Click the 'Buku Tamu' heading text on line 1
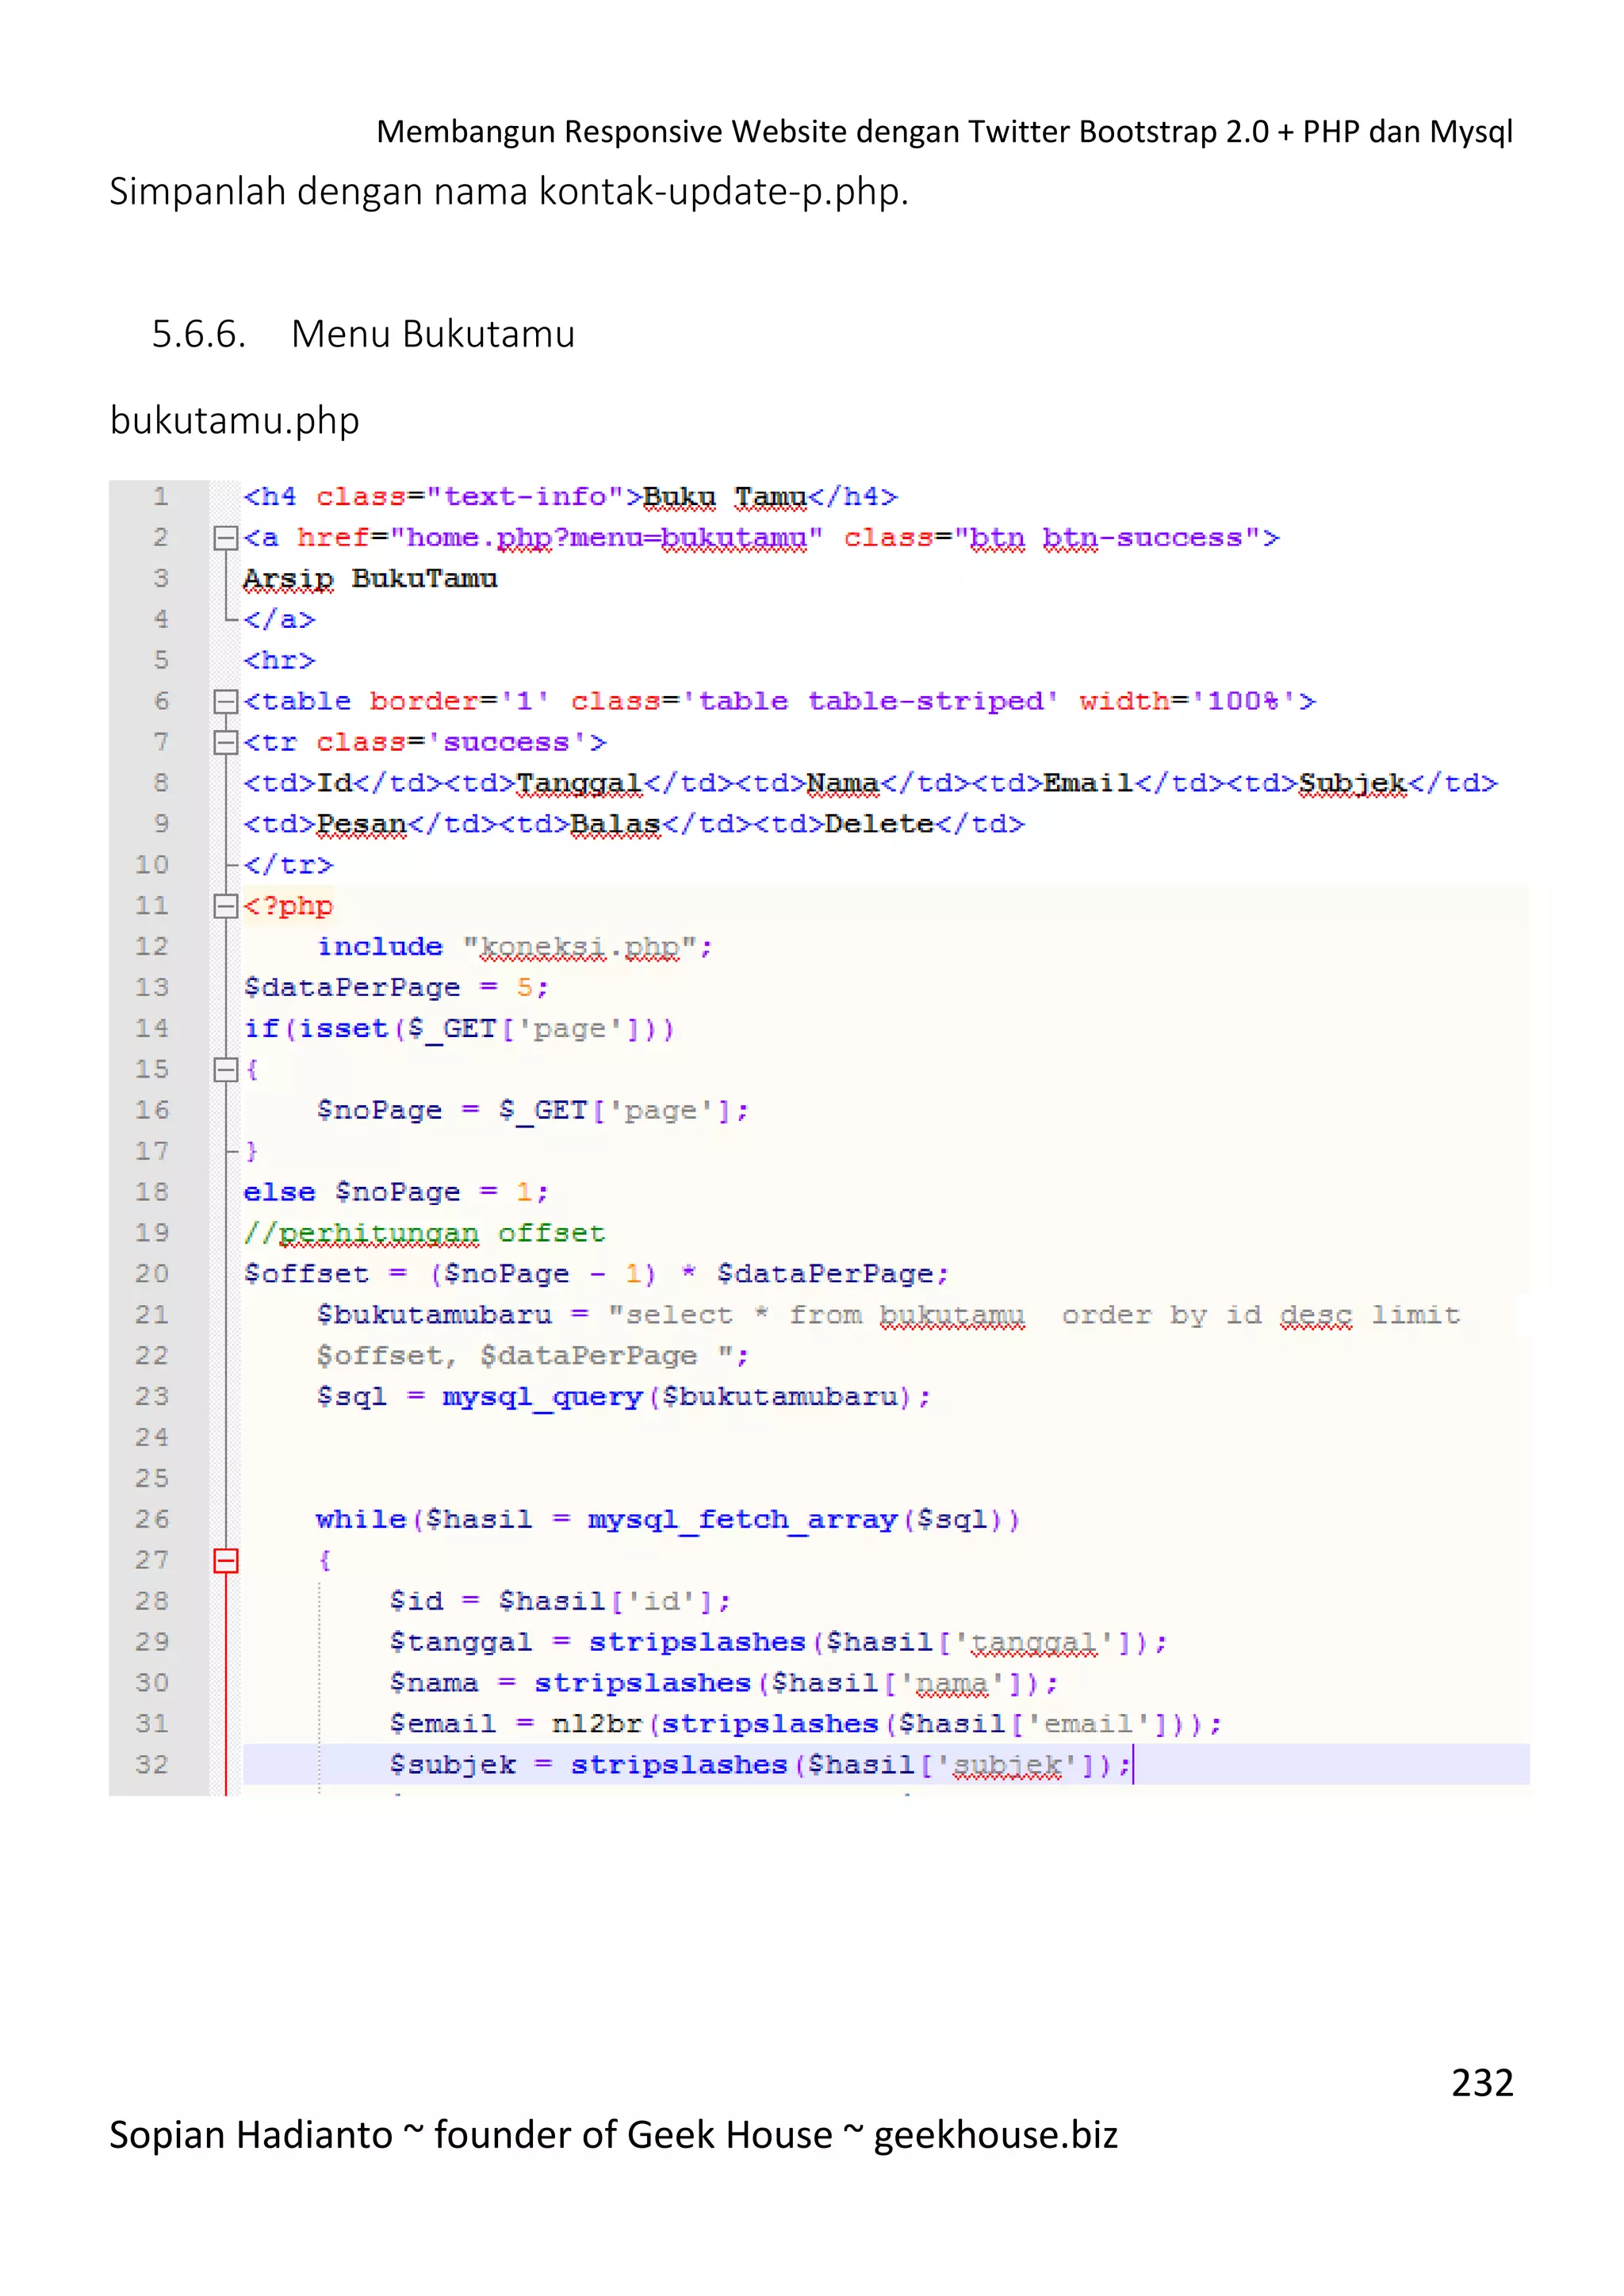Image resolution: width=1624 pixels, height=2296 pixels. tap(725, 497)
